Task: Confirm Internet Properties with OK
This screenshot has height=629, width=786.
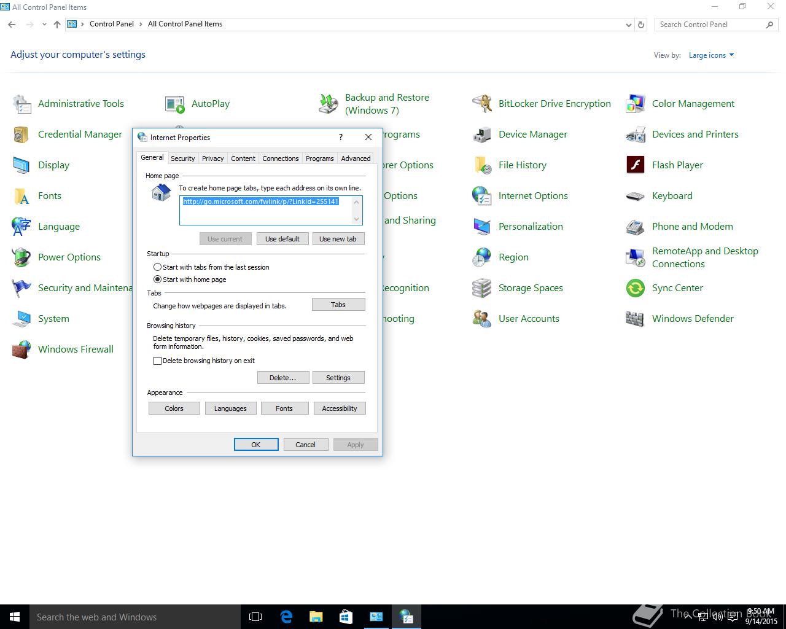Action: [x=256, y=445]
